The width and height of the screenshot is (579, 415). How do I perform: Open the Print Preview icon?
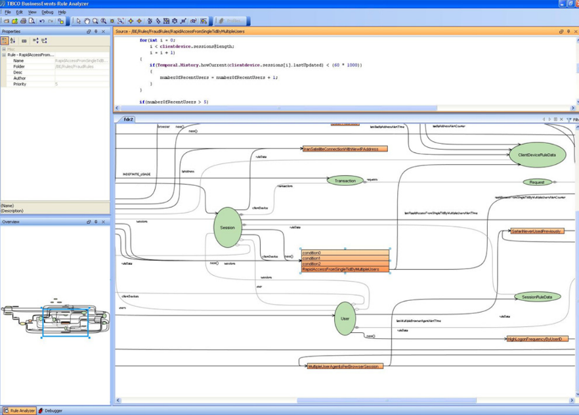point(32,21)
